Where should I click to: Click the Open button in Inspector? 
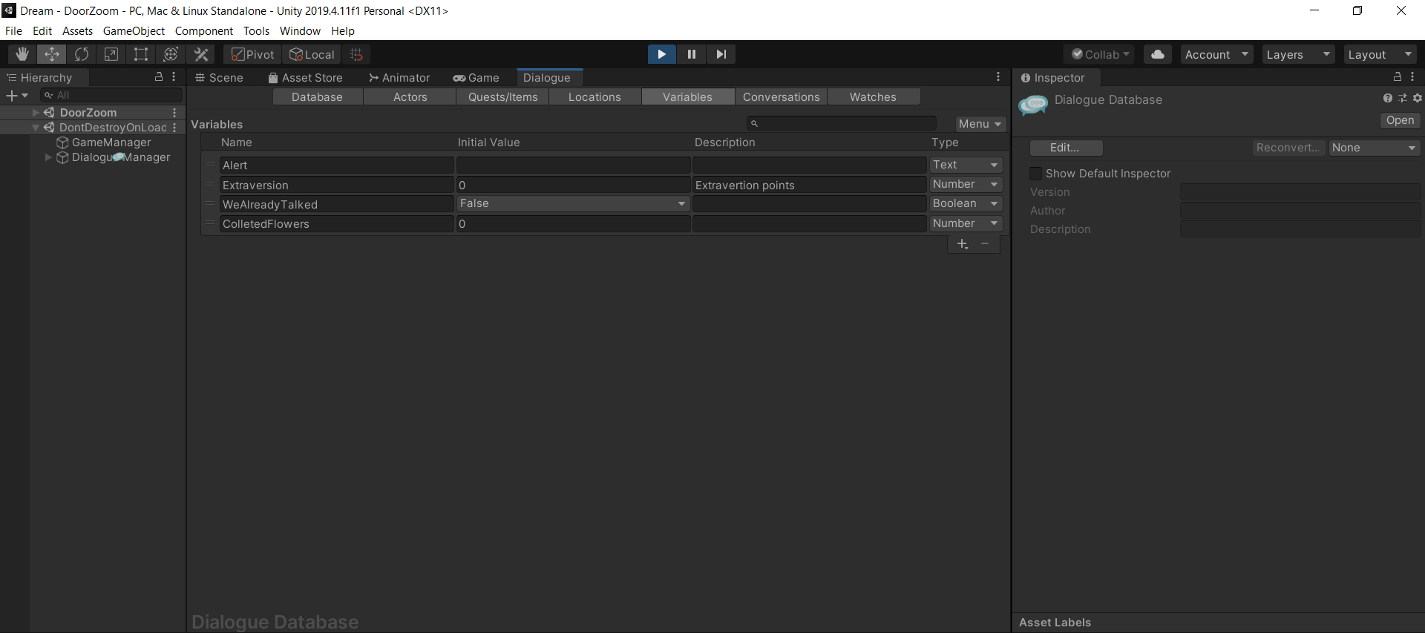(x=1400, y=120)
